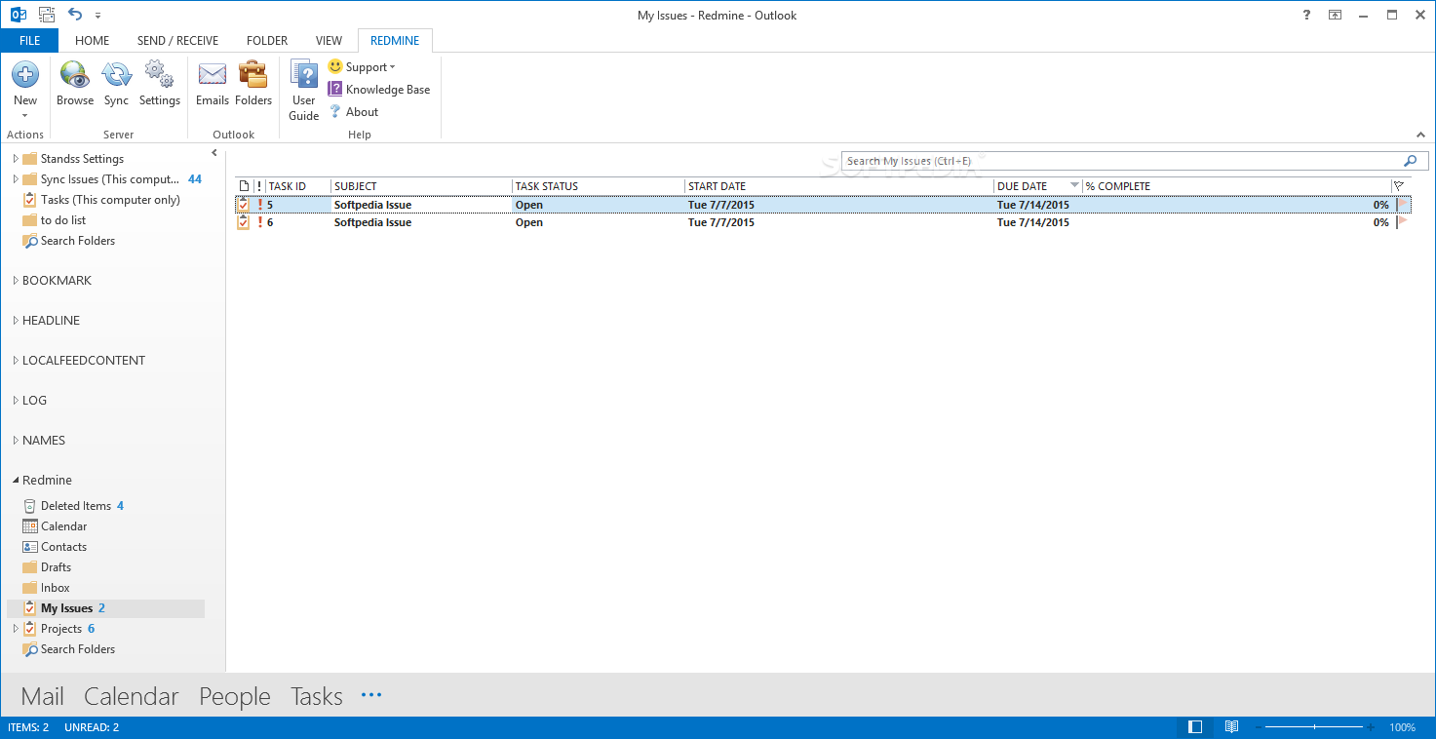Switch to the HOME tab
The image size is (1436, 739).
[93, 41]
